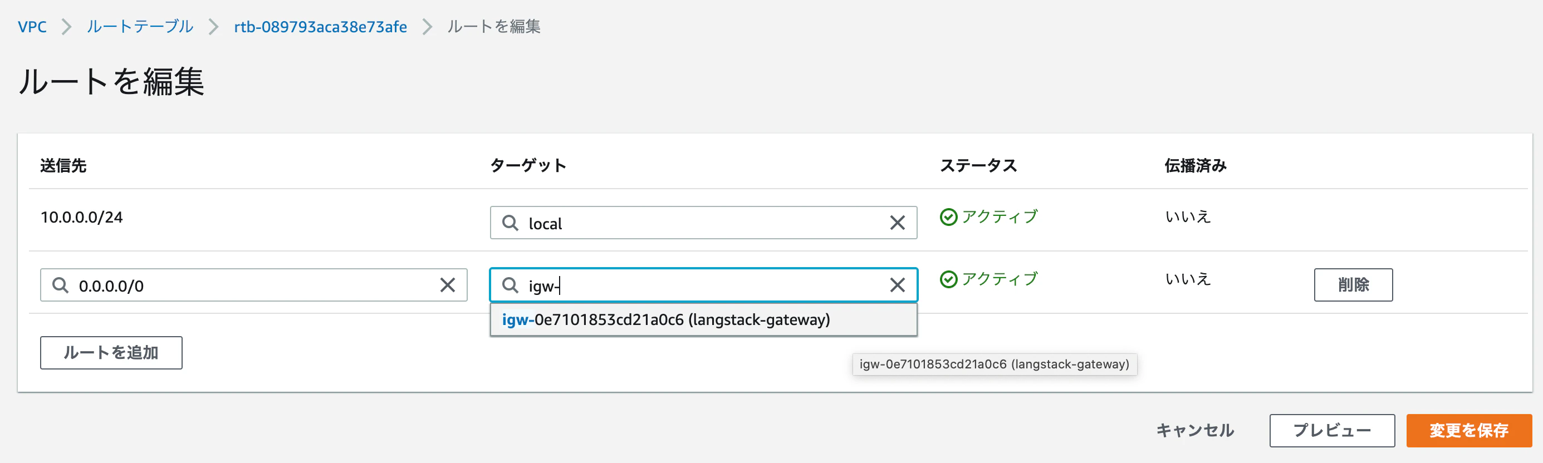The image size is (1543, 463).
Task: Clear the 0.0.0.0/0 destination field
Action: pyautogui.click(x=448, y=285)
